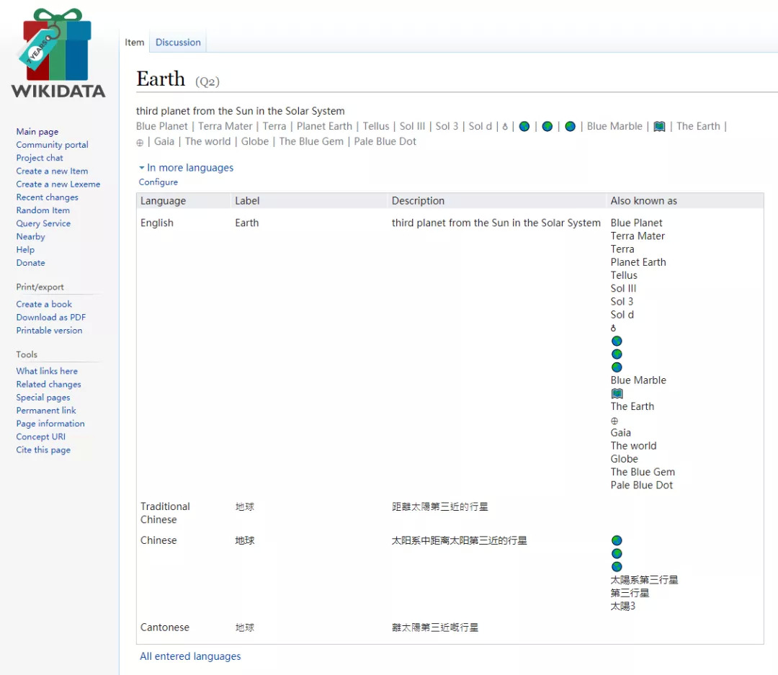Click first globe emoji in Chinese row
This screenshot has width=778, height=675.
click(617, 540)
